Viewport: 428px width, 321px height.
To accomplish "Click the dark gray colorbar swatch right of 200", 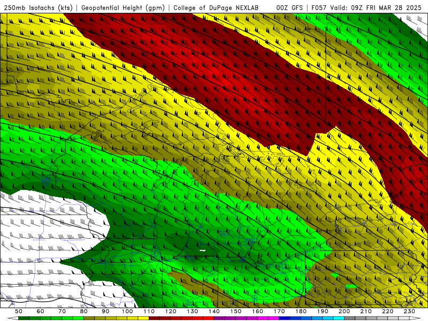I will [x=350, y=318].
